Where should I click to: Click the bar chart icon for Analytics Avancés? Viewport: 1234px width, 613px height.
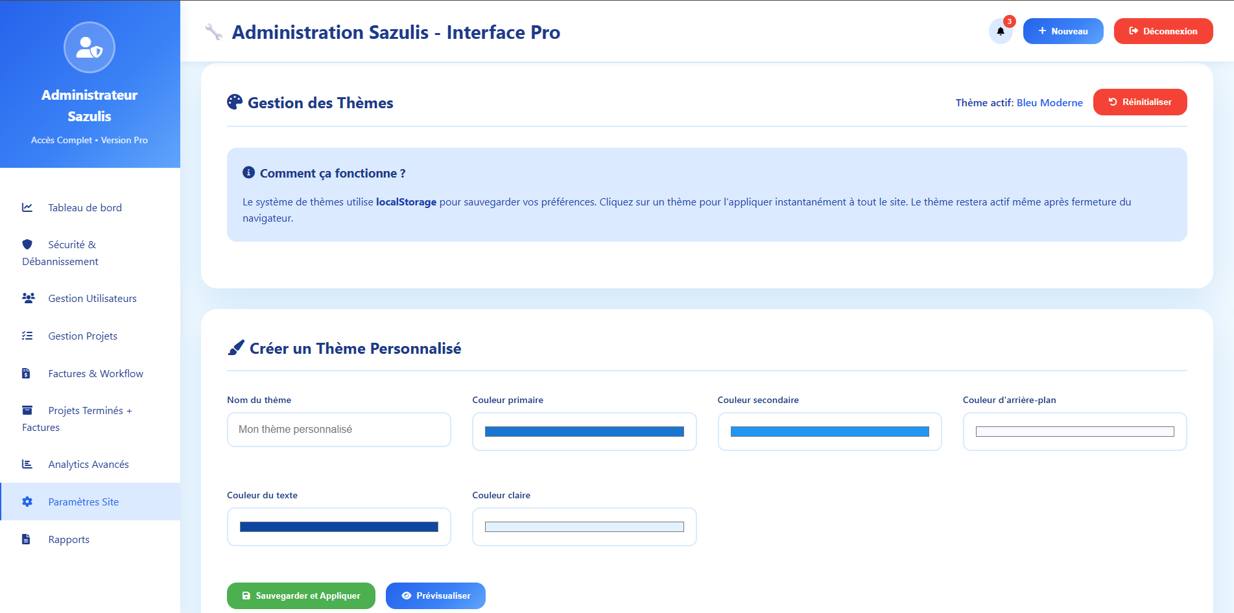pyautogui.click(x=27, y=464)
